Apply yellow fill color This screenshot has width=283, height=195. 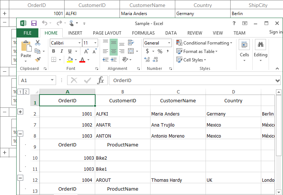click(70, 59)
